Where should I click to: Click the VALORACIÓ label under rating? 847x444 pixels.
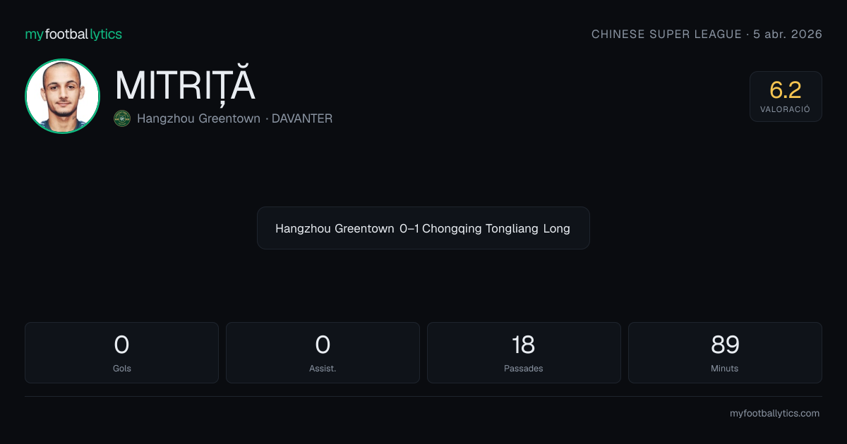click(x=786, y=109)
